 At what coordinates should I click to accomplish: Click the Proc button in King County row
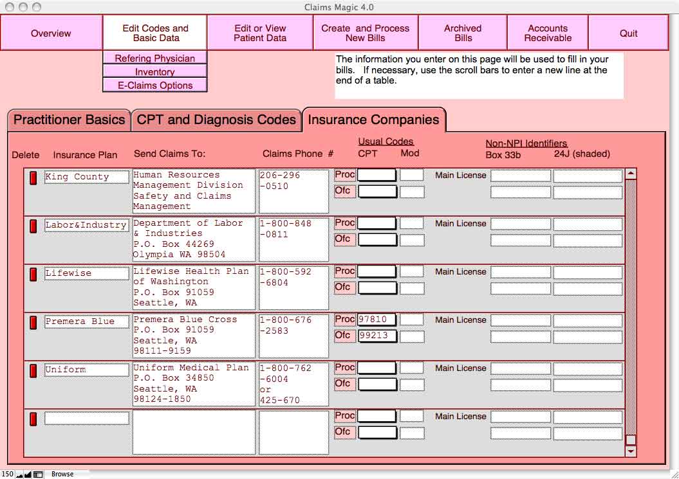[x=345, y=175]
